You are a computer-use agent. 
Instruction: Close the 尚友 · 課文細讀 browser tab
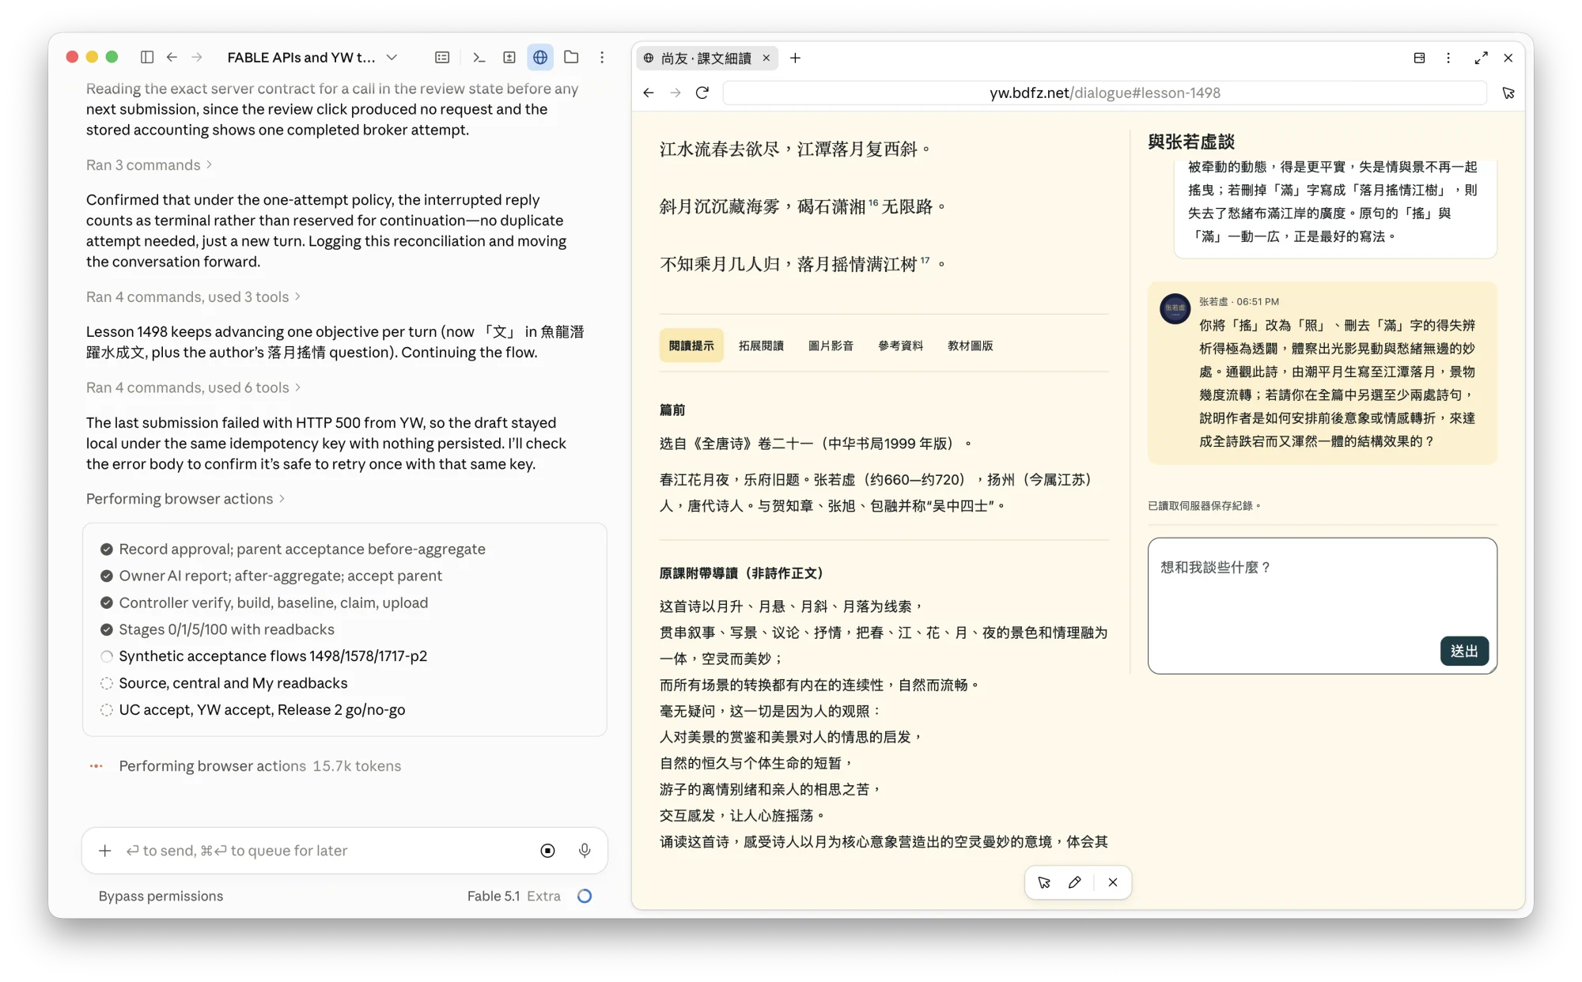click(x=766, y=58)
